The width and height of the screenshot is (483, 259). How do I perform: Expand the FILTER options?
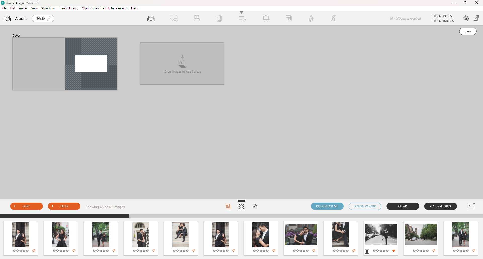click(x=64, y=206)
